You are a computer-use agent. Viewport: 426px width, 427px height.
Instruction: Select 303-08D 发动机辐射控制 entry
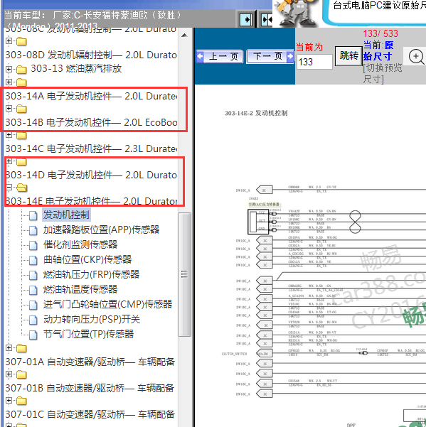(x=91, y=55)
